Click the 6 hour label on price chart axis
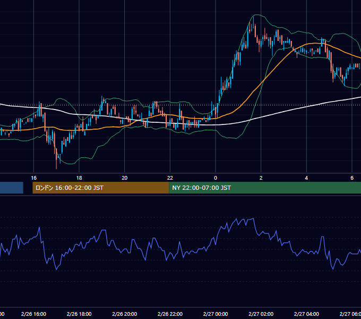The height and width of the screenshot is (319, 361). [x=352, y=178]
